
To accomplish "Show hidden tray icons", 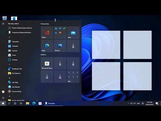I will (x=128, y=104).
